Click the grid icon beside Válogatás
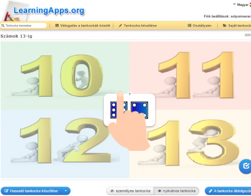251x196 pixels. (57, 25)
